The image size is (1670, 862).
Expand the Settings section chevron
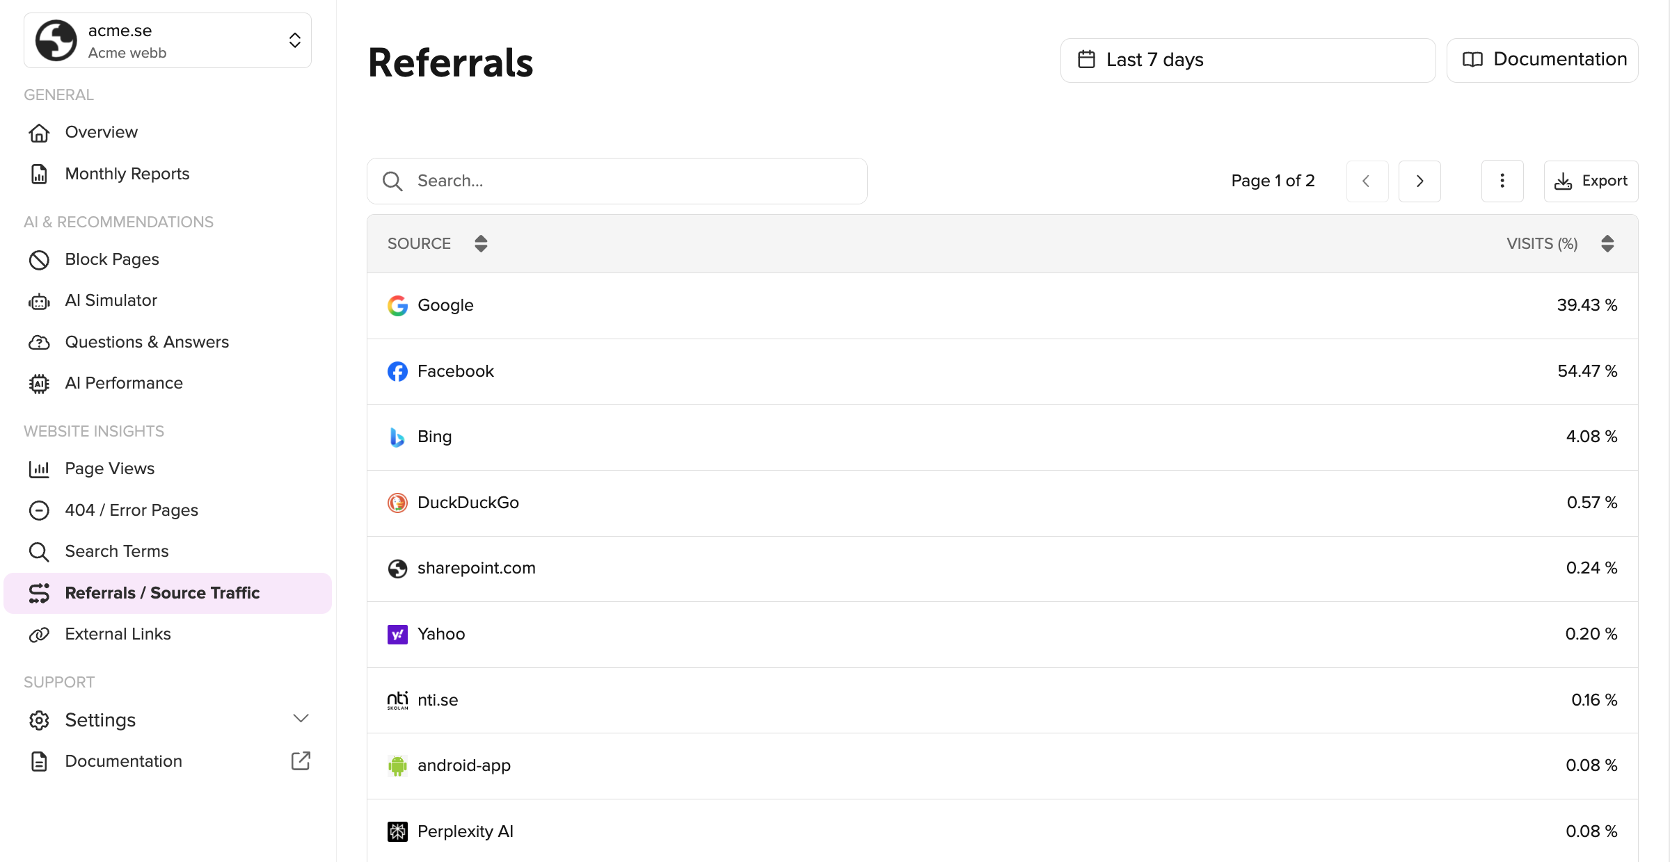coord(301,719)
